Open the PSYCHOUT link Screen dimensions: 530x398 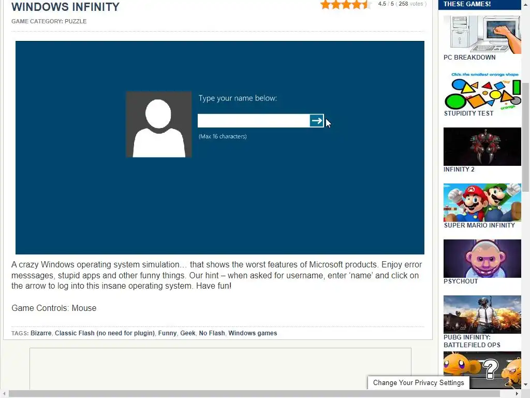[461, 281]
